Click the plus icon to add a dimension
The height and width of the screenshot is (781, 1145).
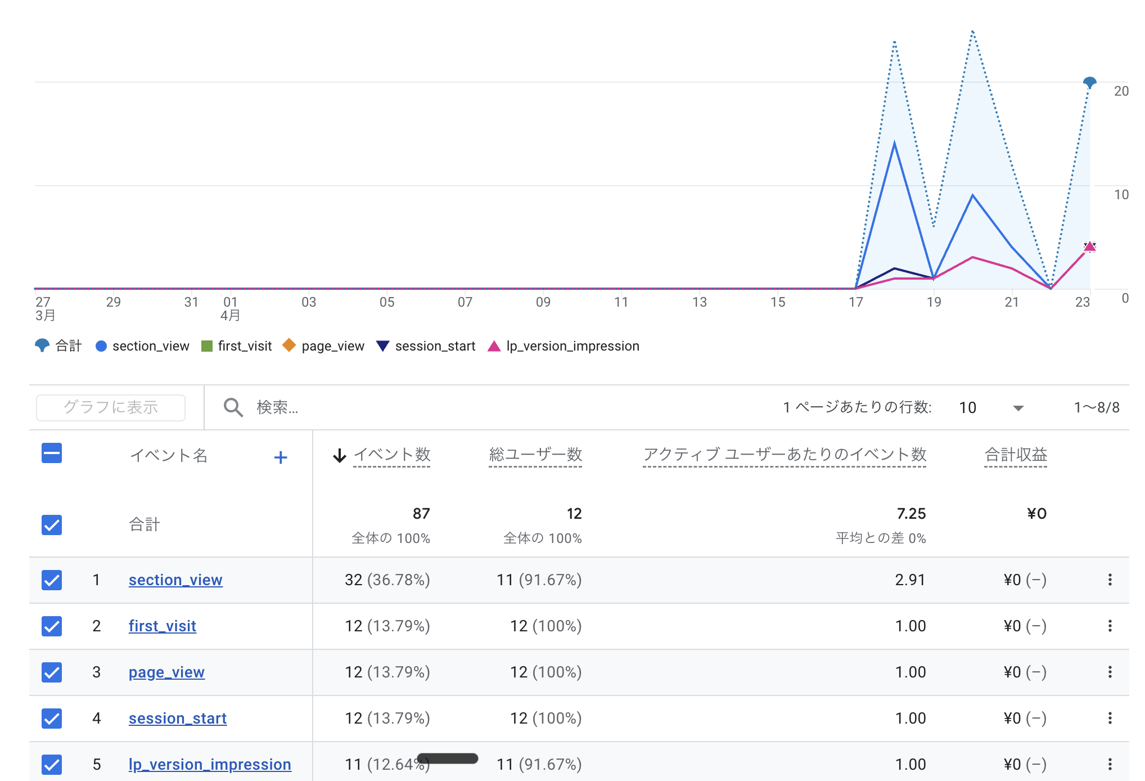[281, 457]
